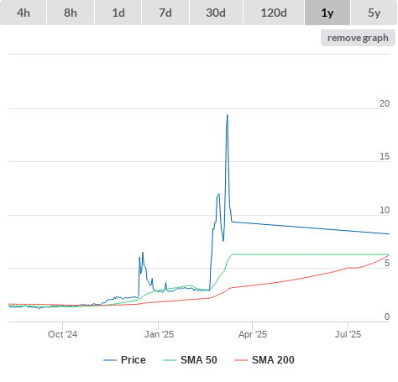The image size is (398, 382).
Task: Switch to the 8h time range
Action: tap(71, 13)
